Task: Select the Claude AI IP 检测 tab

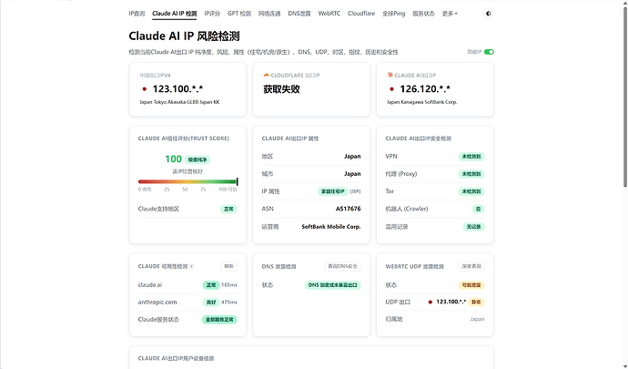Action: 174,14
